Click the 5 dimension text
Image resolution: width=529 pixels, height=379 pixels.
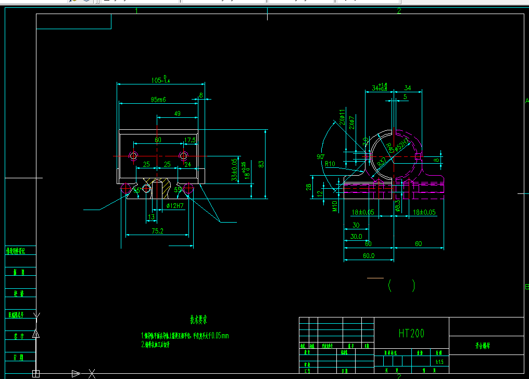point(405,97)
